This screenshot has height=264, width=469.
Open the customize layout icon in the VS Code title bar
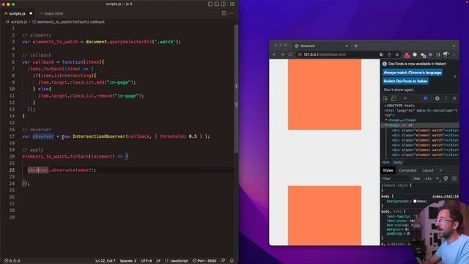[x=232, y=4]
